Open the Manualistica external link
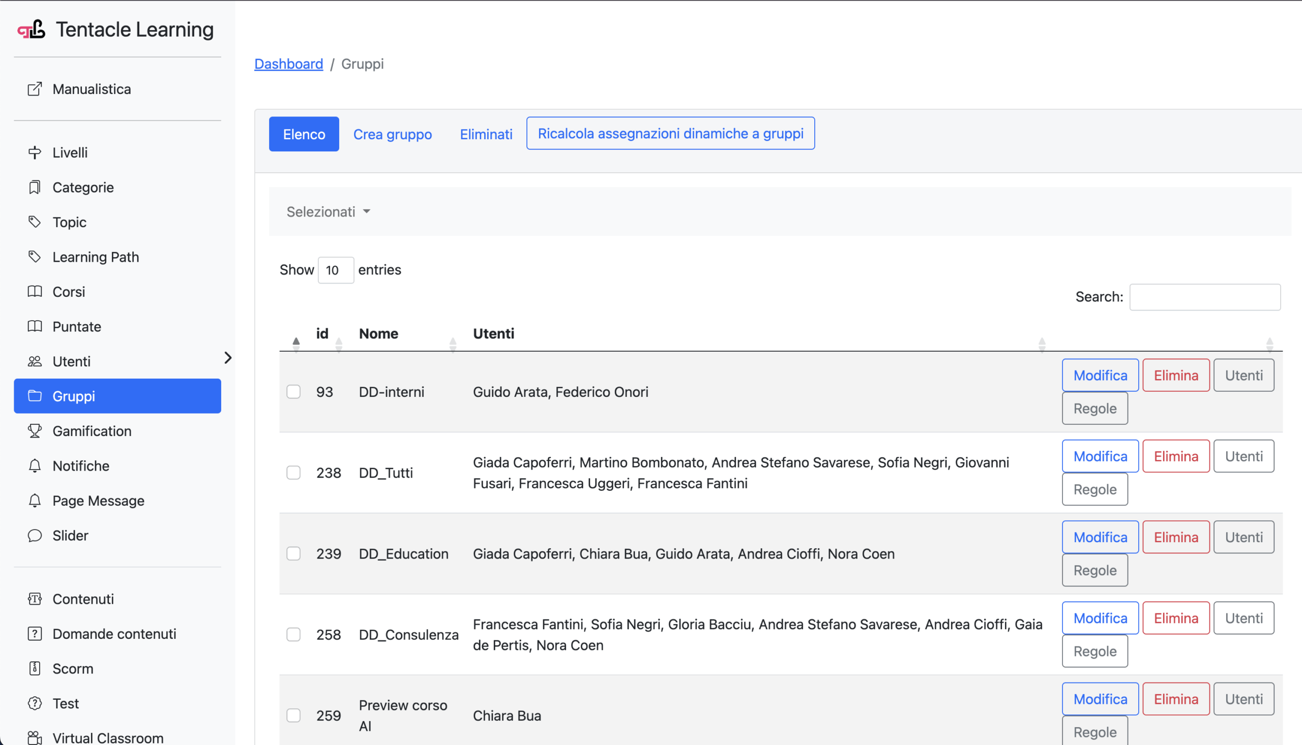Image resolution: width=1302 pixels, height=745 pixels. (x=92, y=89)
